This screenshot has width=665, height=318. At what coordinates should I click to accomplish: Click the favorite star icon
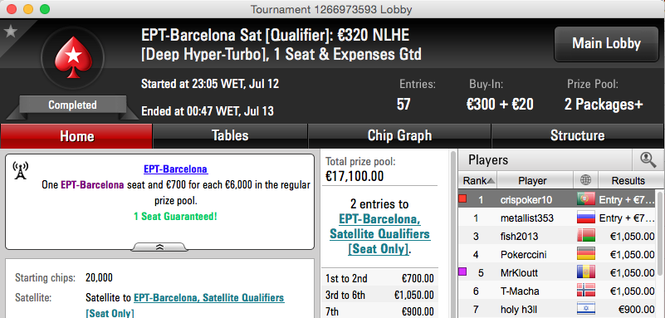pos(10,32)
